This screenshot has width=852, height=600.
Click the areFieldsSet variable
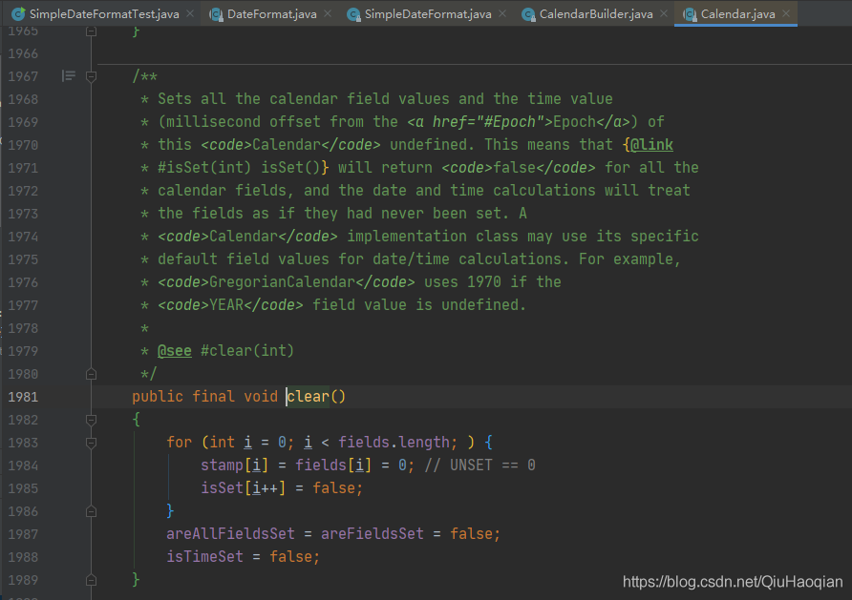coord(373,534)
